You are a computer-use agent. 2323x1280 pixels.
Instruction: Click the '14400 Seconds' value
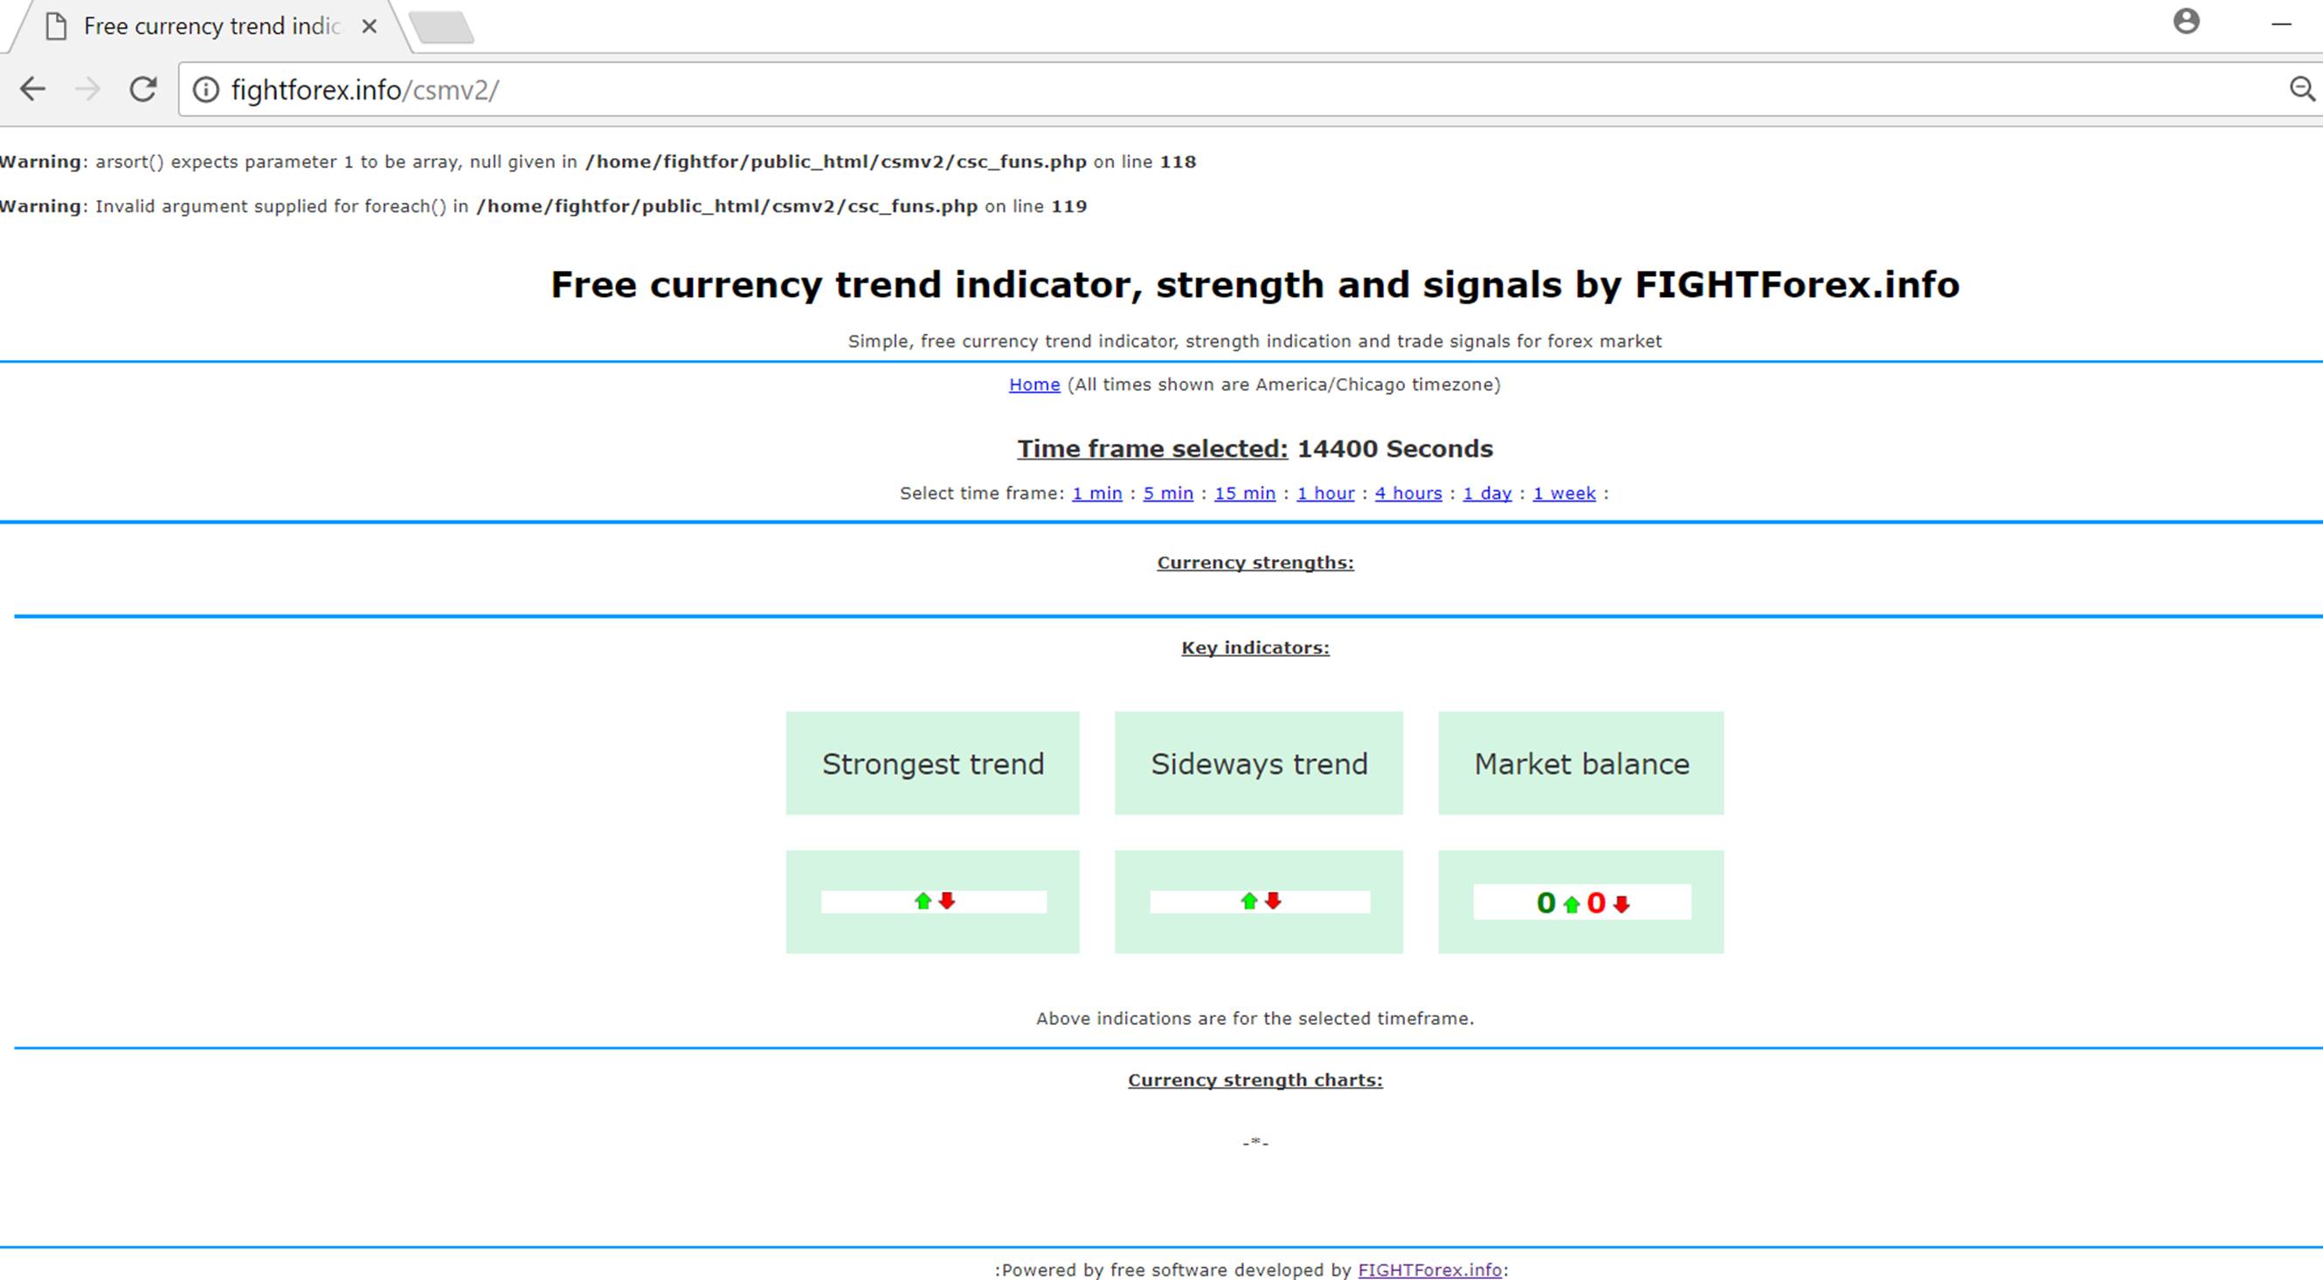click(1395, 448)
